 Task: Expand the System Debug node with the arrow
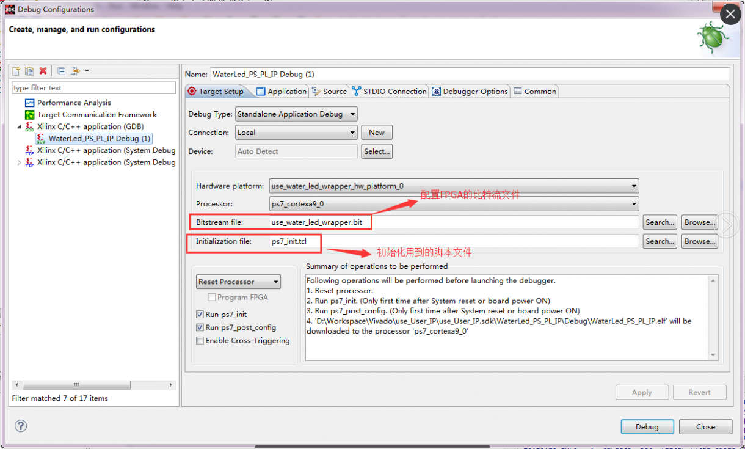(19, 162)
